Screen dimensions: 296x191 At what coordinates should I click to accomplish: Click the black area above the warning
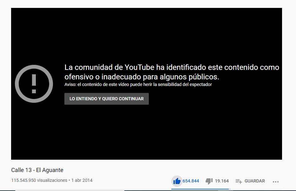pos(146,32)
